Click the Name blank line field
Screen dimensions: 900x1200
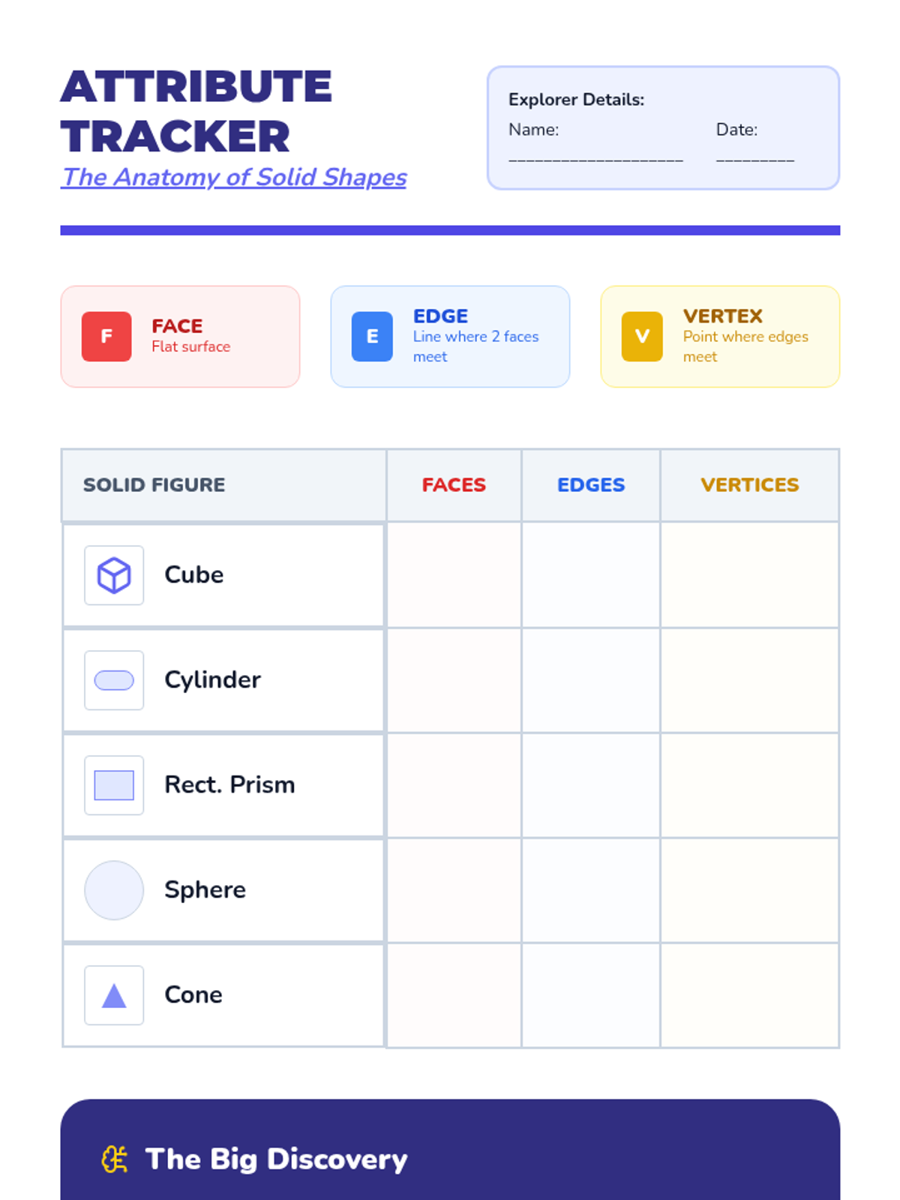point(595,157)
